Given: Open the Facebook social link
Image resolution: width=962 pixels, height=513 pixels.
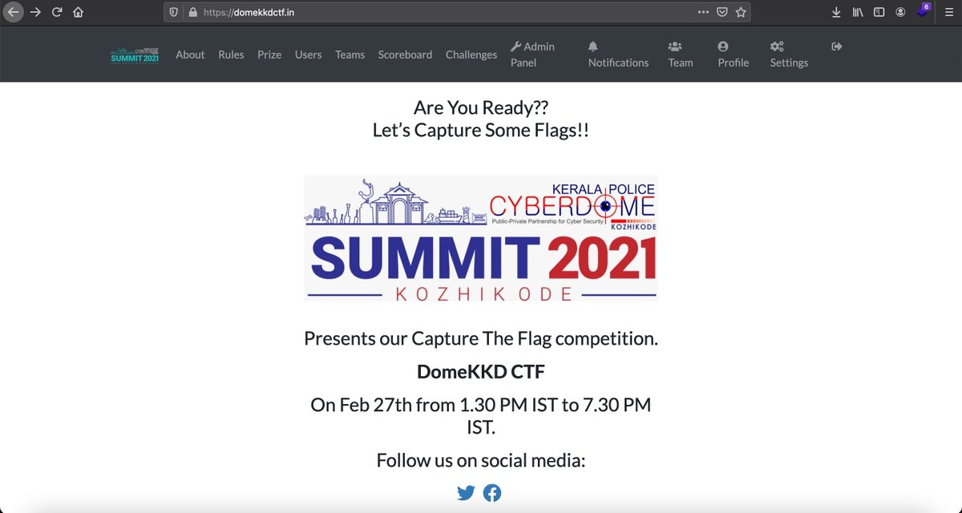Looking at the screenshot, I should (x=492, y=493).
